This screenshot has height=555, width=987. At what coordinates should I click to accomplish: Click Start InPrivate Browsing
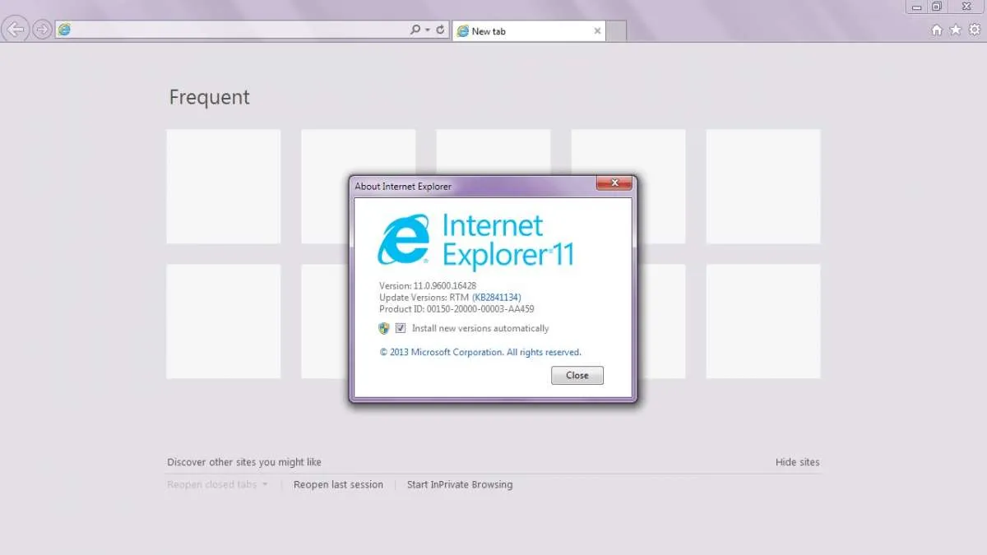click(x=459, y=485)
